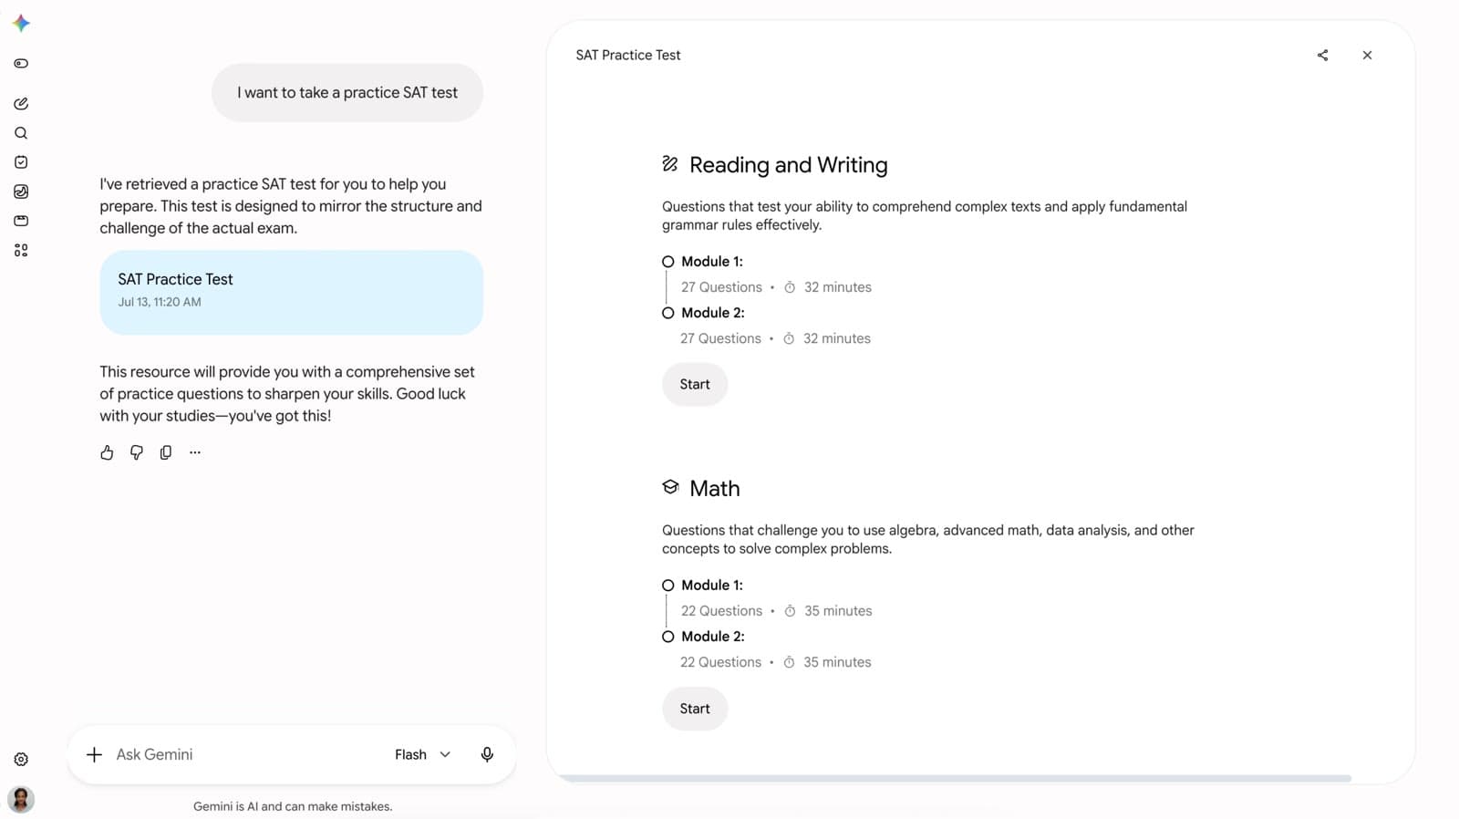Open the fourth sidebar icon below search

point(21,162)
